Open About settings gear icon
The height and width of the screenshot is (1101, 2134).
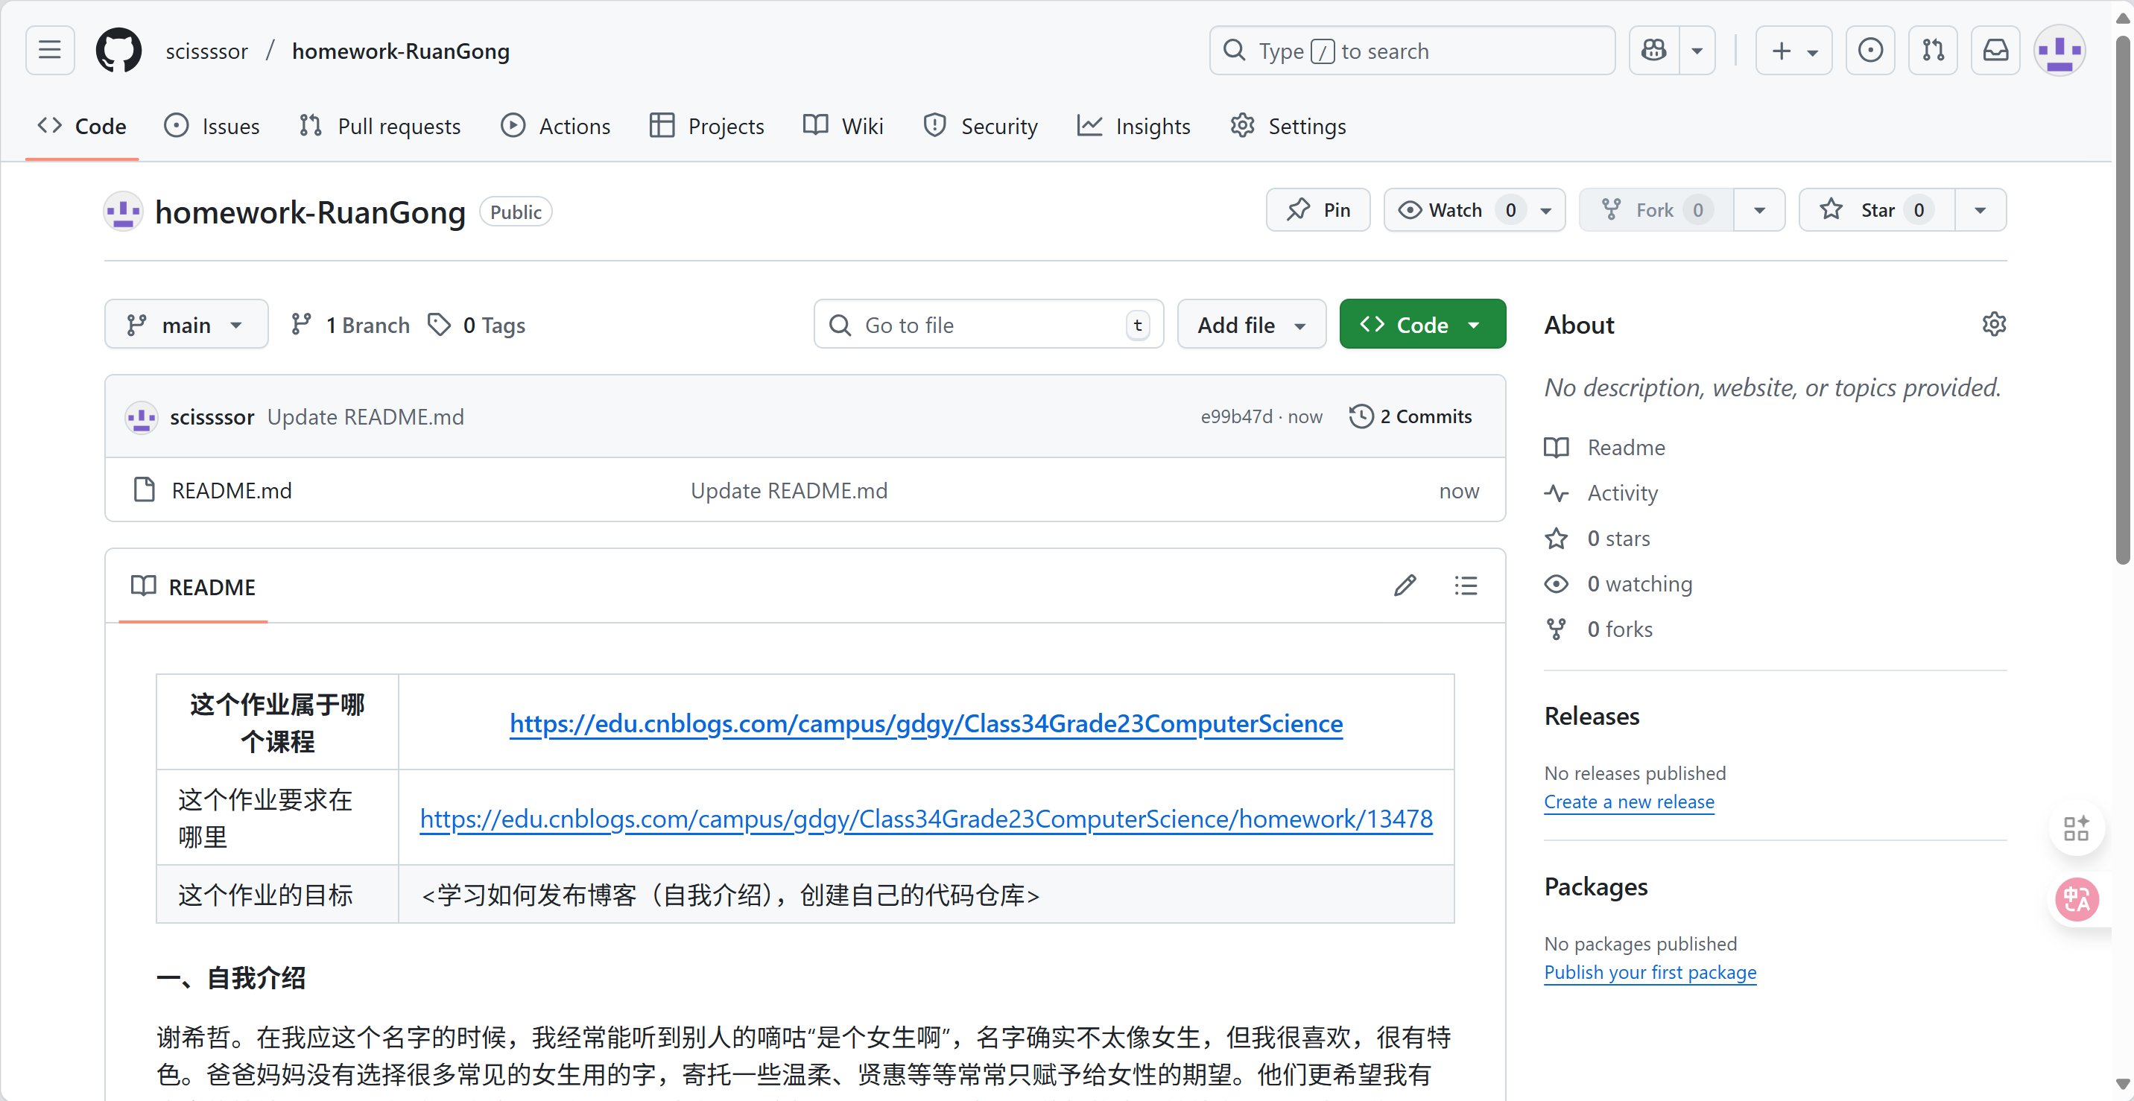(1993, 324)
